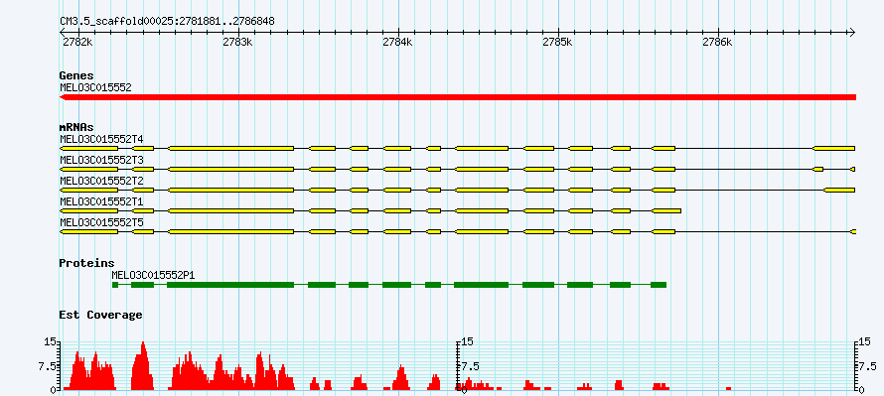Viewport: 884px width, 396px height.
Task: Click the MELO3C015552P1 protein label
Action: click(x=153, y=276)
